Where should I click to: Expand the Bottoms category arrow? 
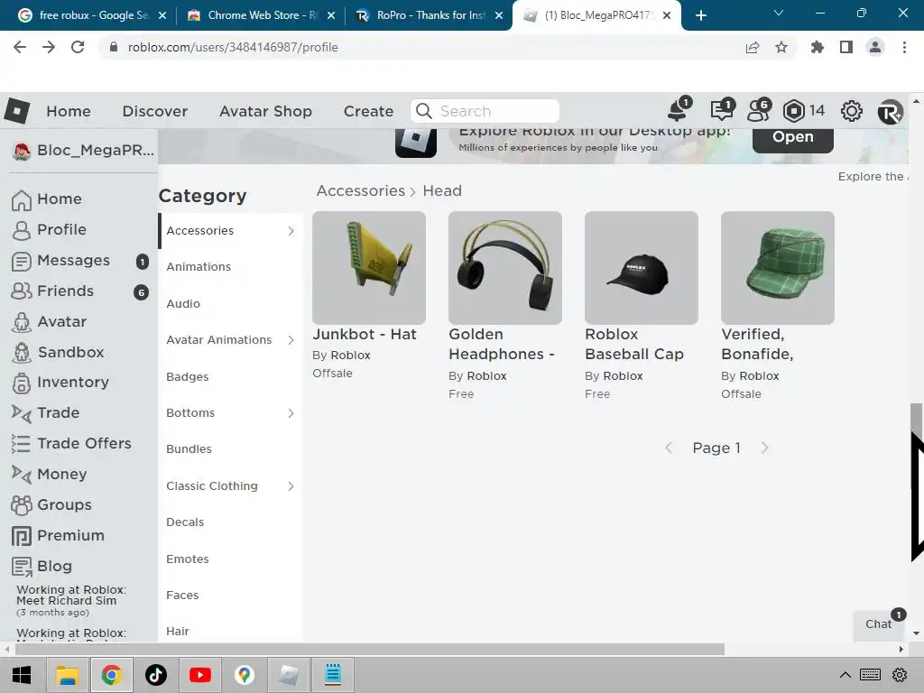coord(291,413)
